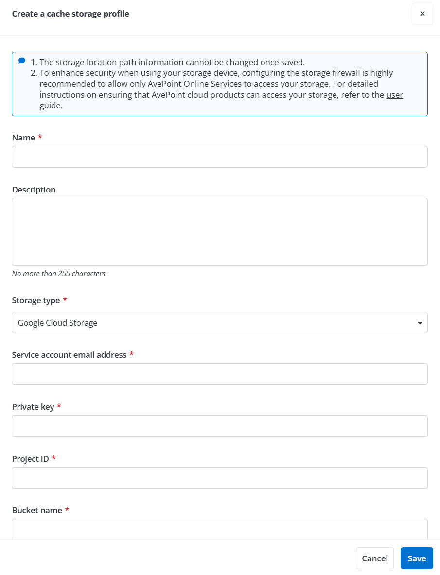Click the X to close the dialog
This screenshot has width=440, height=575.
coord(422,14)
